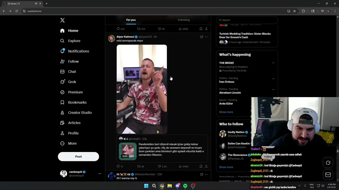
Task: Open more options on Alper Kahveci post
Action: click(206, 37)
